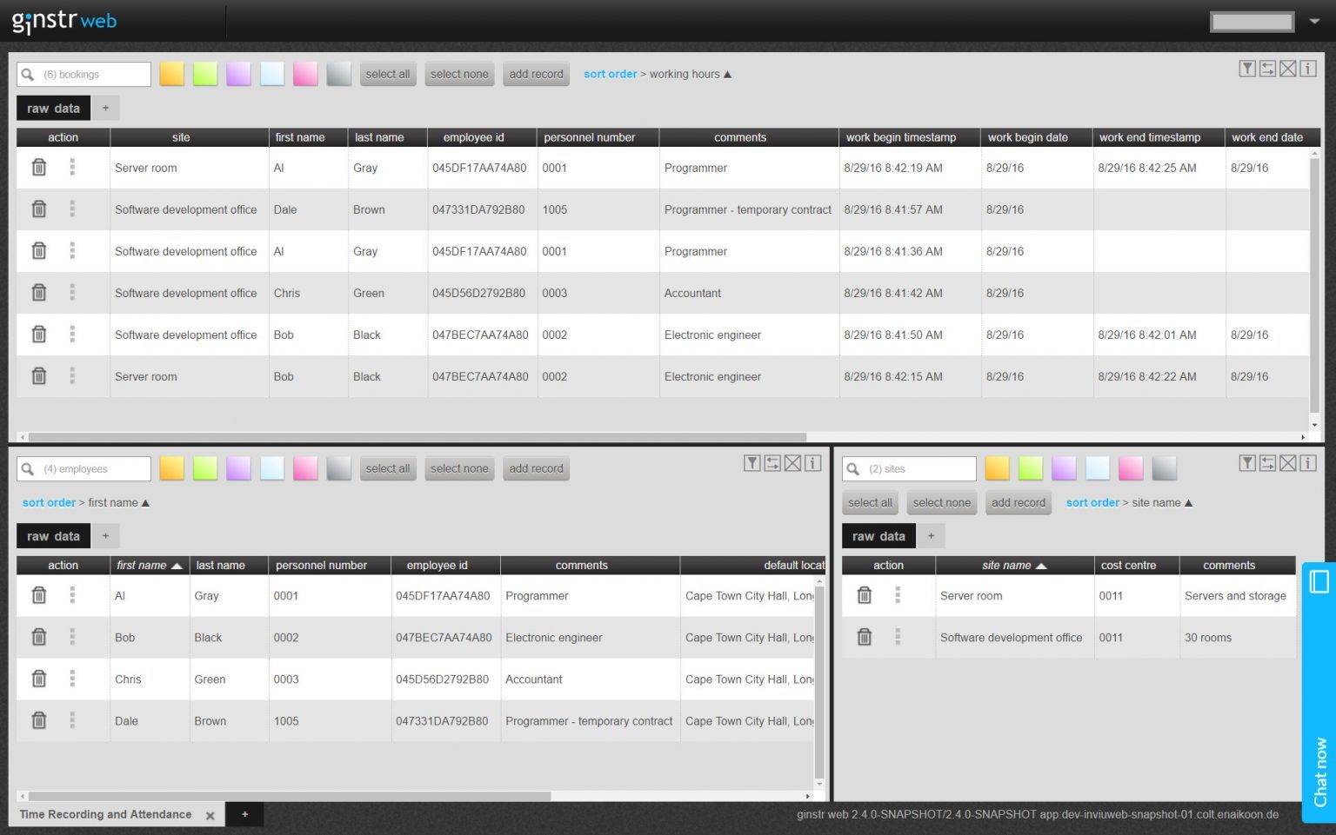This screenshot has width=1336, height=835.
Task: Pick the pink color swatch in employees panel
Action: (305, 468)
